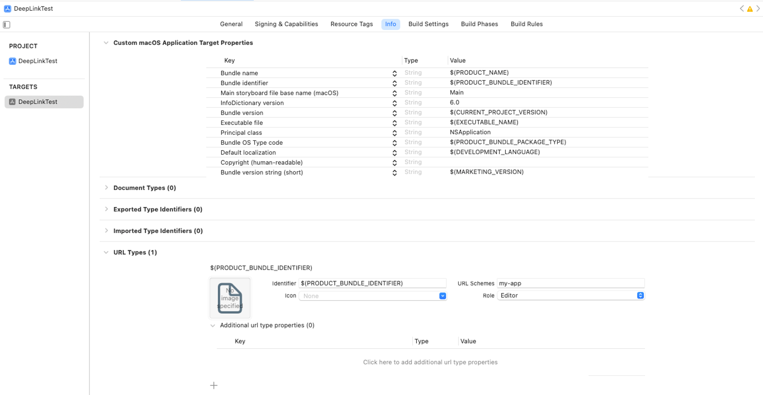Viewport: 763px width, 395px height.
Task: Click stepper for Bundle version string (short)
Action: click(394, 172)
